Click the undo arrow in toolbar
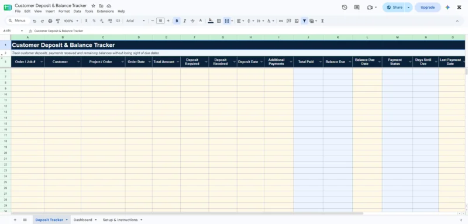 coord(35,21)
